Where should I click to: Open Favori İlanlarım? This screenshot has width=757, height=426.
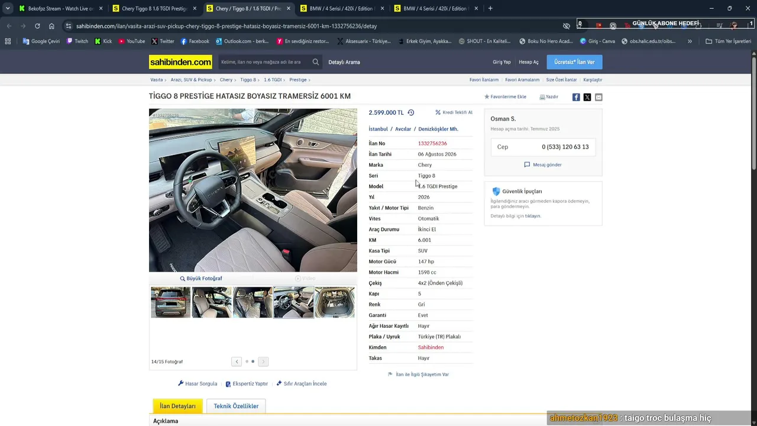(x=484, y=80)
